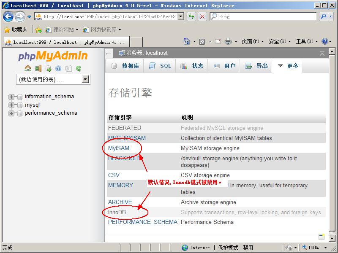Viewport: 338px width, 253px height.
Task: Click the log out door icon
Action: pyautogui.click(x=38, y=68)
